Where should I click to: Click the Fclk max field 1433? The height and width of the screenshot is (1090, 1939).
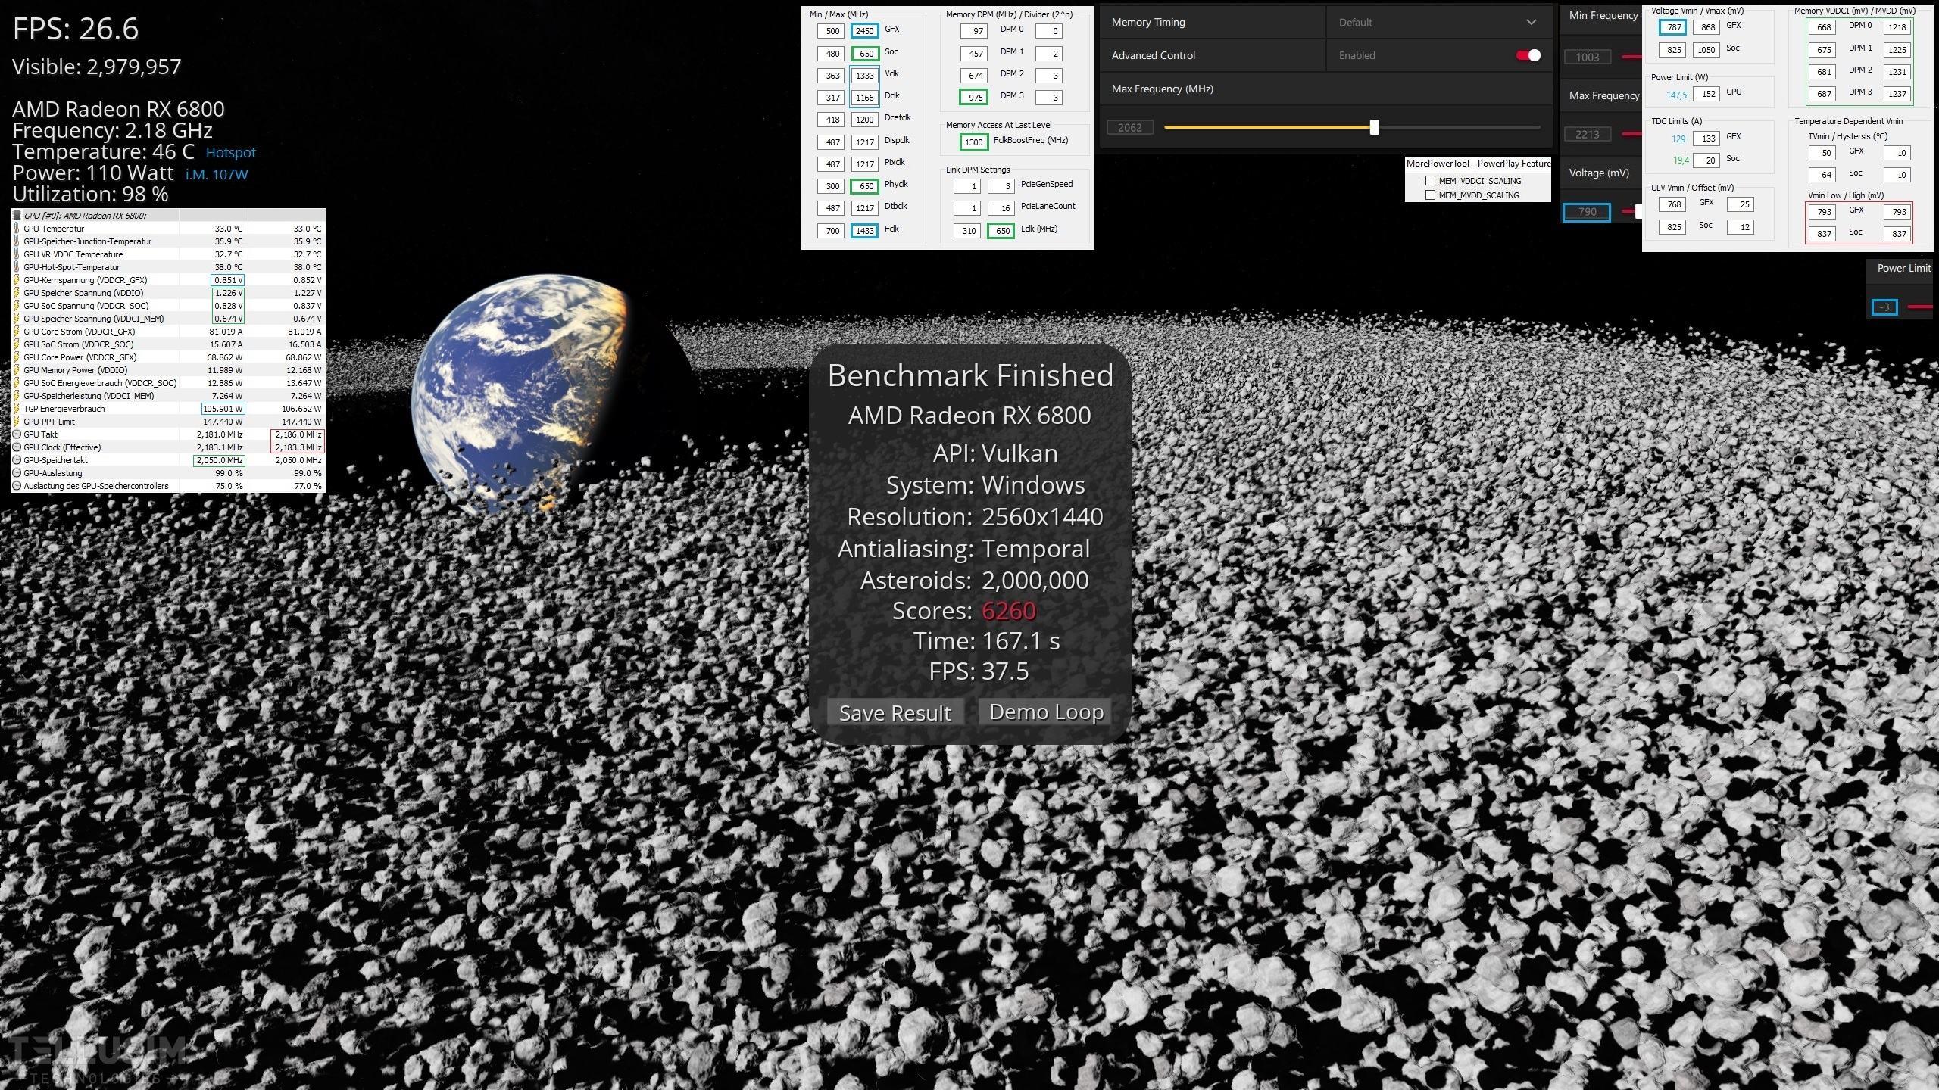pyautogui.click(x=864, y=231)
